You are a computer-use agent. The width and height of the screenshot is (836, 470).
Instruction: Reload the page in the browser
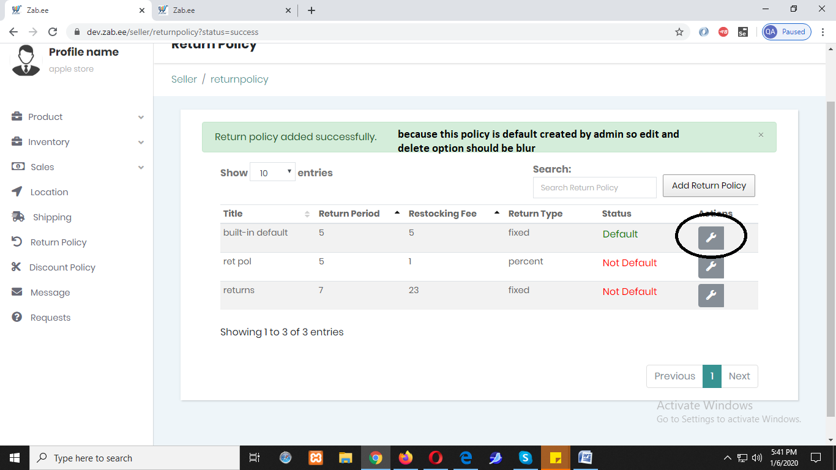coord(53,32)
